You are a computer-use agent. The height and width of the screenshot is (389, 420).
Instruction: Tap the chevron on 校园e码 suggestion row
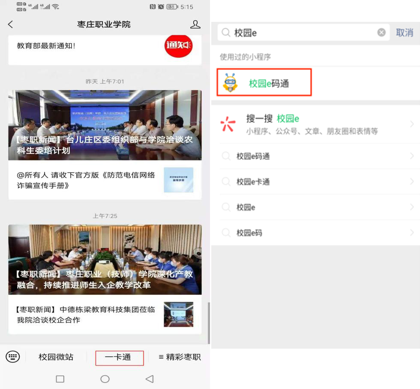[x=412, y=232]
